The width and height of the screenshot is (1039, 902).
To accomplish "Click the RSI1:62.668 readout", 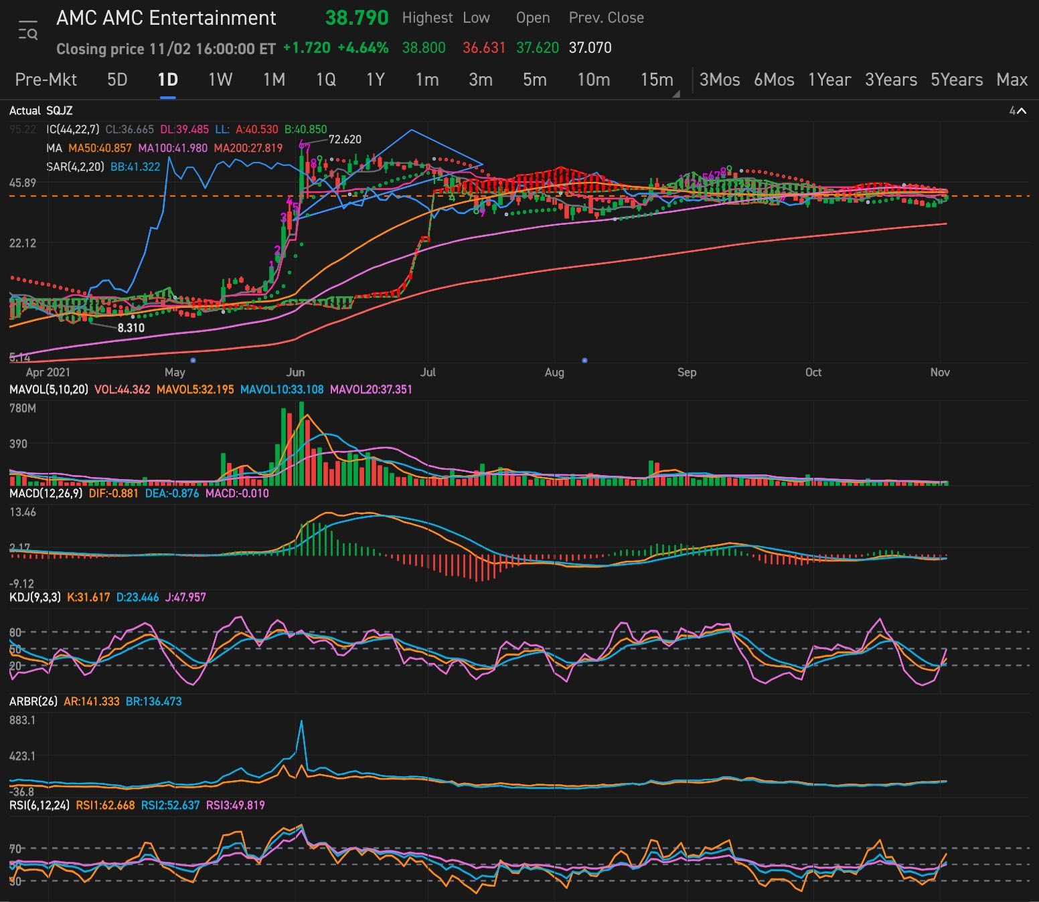I will click(x=105, y=805).
